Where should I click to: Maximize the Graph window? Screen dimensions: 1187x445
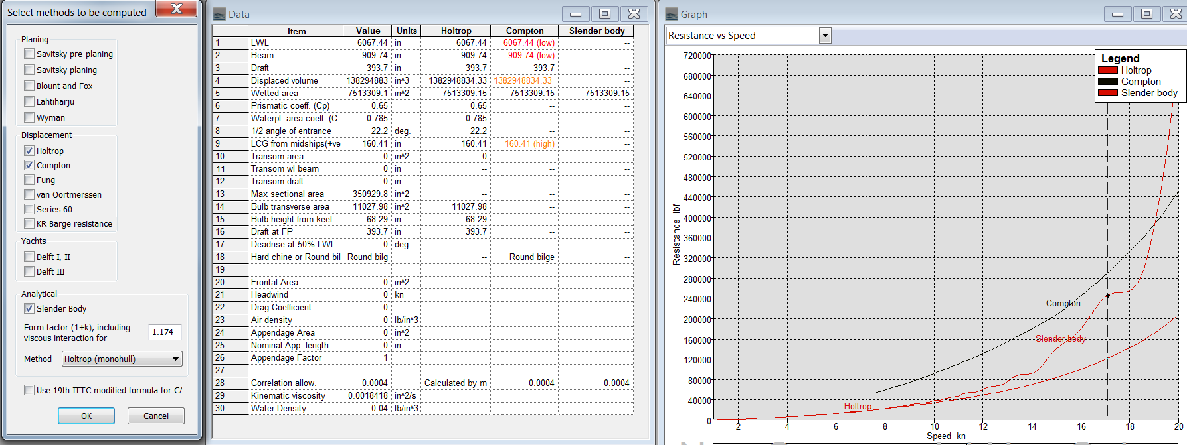tap(1147, 14)
